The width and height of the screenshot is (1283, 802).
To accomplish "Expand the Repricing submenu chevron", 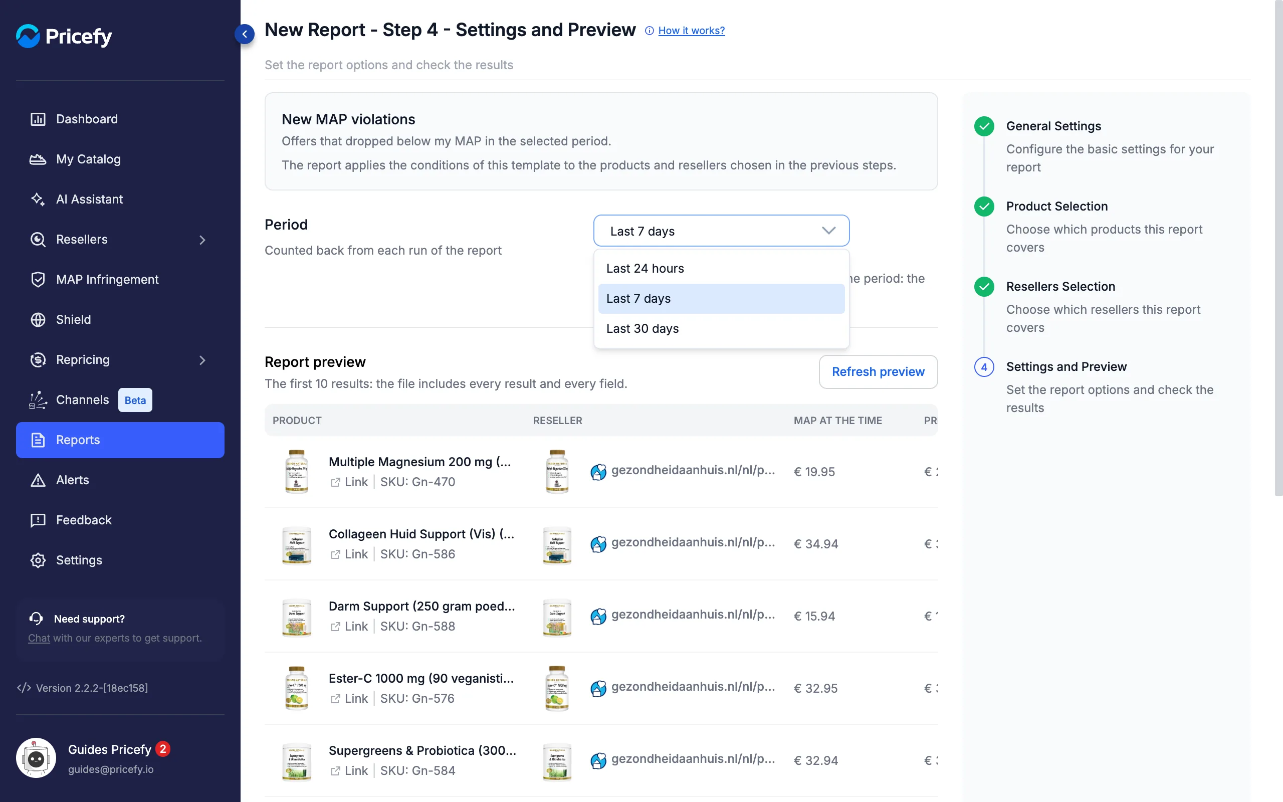I will coord(202,360).
